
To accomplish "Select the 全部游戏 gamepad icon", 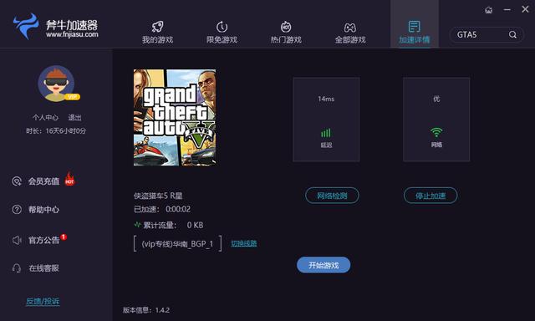I will 350,28.
